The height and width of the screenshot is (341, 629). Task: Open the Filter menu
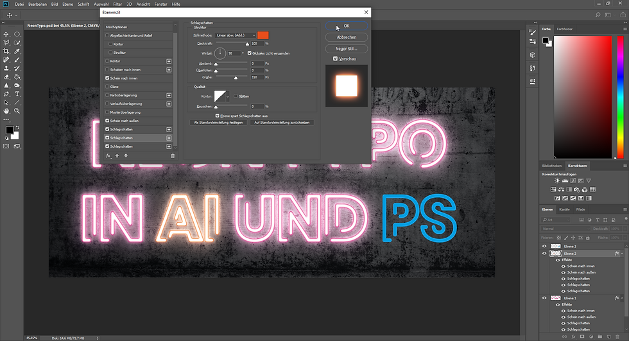click(117, 4)
